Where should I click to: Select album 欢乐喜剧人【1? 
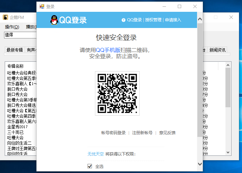pos(22,84)
